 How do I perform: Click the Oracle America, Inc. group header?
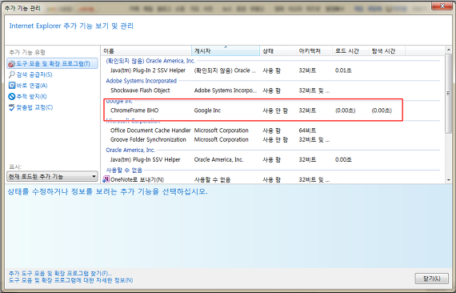pyautogui.click(x=130, y=150)
